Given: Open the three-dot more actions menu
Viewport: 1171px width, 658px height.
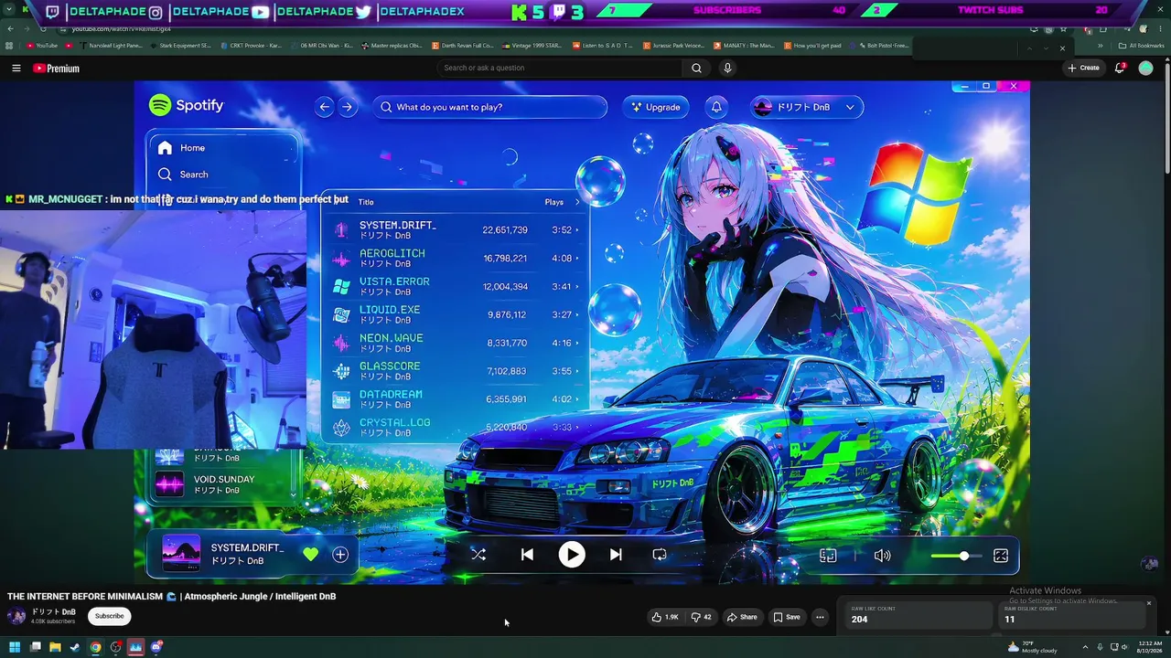Looking at the screenshot, I should (x=820, y=617).
